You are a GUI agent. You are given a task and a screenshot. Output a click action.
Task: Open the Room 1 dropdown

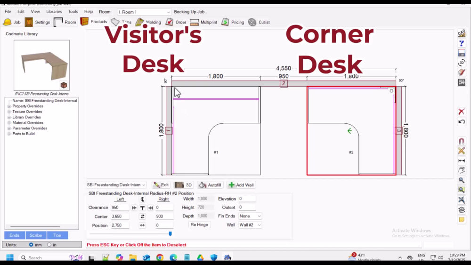click(144, 12)
